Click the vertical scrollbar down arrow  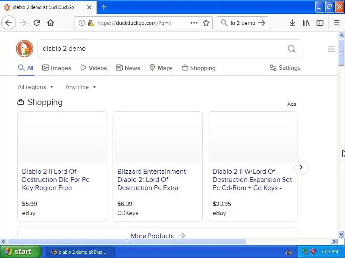point(341,234)
